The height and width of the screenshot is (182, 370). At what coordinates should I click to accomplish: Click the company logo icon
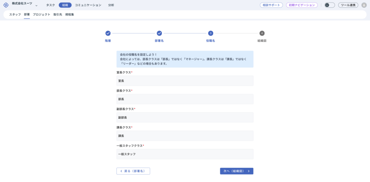[6, 5]
